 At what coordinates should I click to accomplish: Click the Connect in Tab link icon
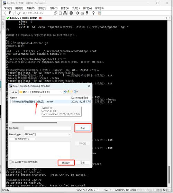pos(19,13)
